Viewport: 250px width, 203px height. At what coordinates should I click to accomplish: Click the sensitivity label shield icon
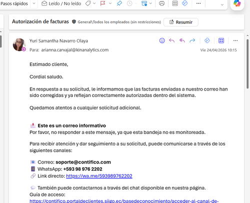pos(74,21)
